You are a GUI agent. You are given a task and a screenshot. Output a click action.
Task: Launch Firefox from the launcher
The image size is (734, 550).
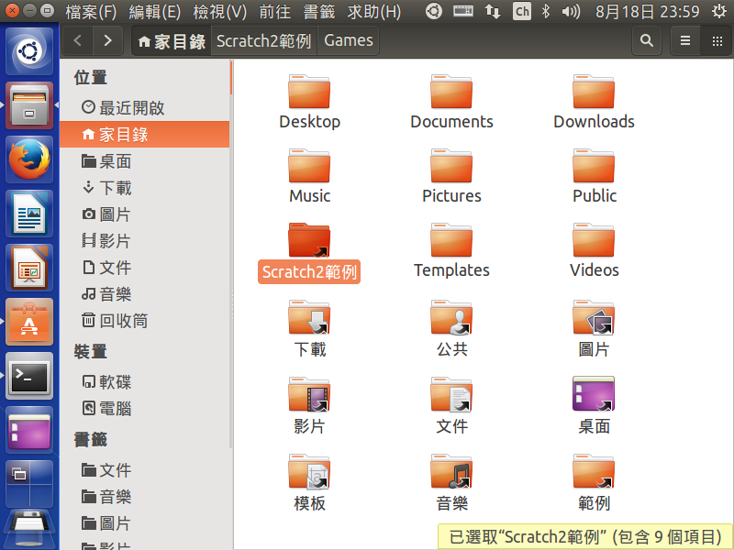tap(29, 159)
